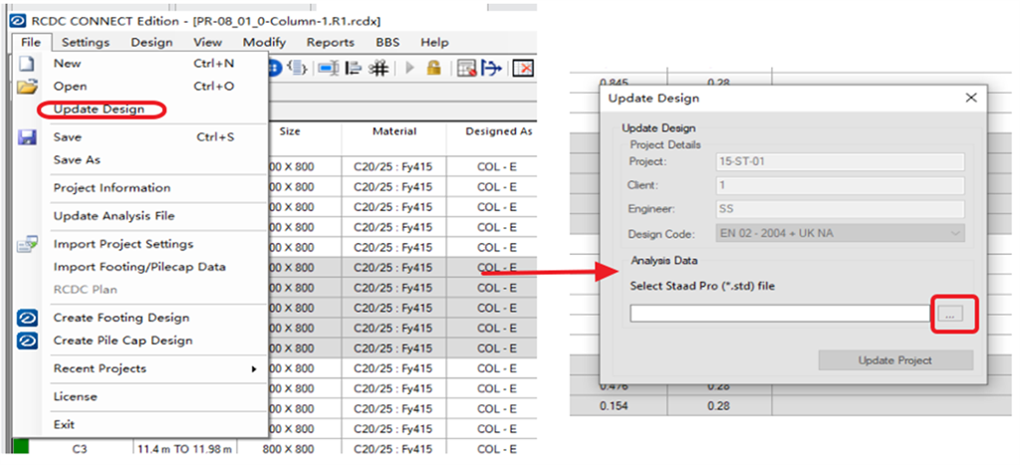Open the View menu
Viewport: 1020px width, 465px height.
pyautogui.click(x=207, y=42)
